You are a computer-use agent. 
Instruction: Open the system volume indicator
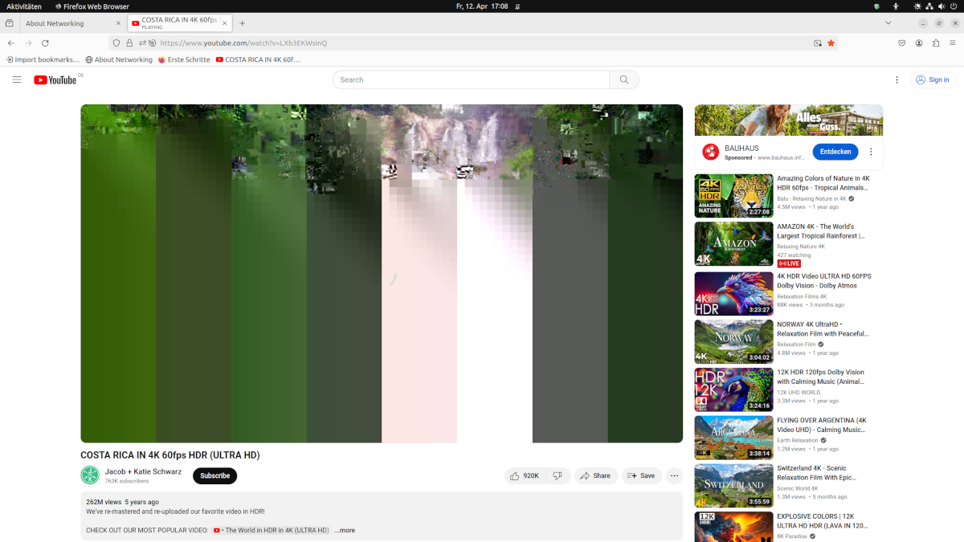pyautogui.click(x=942, y=6)
